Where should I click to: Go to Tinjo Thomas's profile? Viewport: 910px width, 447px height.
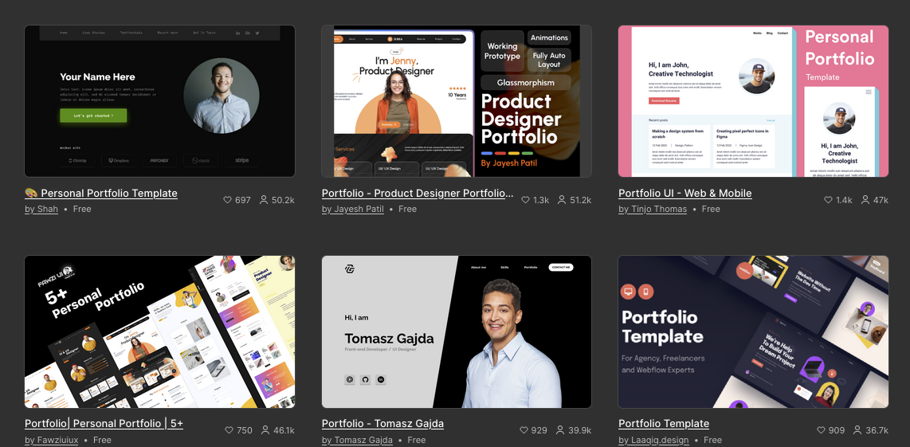pyautogui.click(x=653, y=209)
